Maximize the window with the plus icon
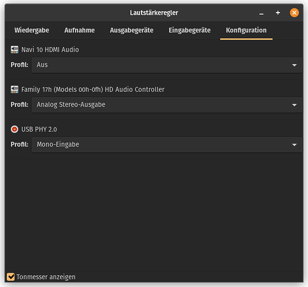Viewport: 308px width, 287px height. pos(278,13)
